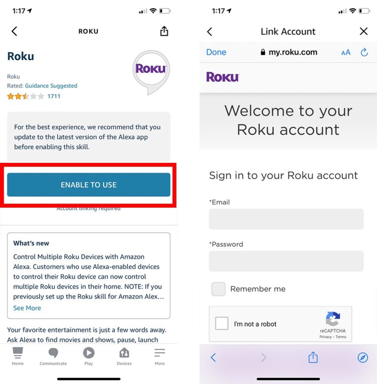Check the I'm not a robot box
The height and width of the screenshot is (384, 377).
click(222, 323)
